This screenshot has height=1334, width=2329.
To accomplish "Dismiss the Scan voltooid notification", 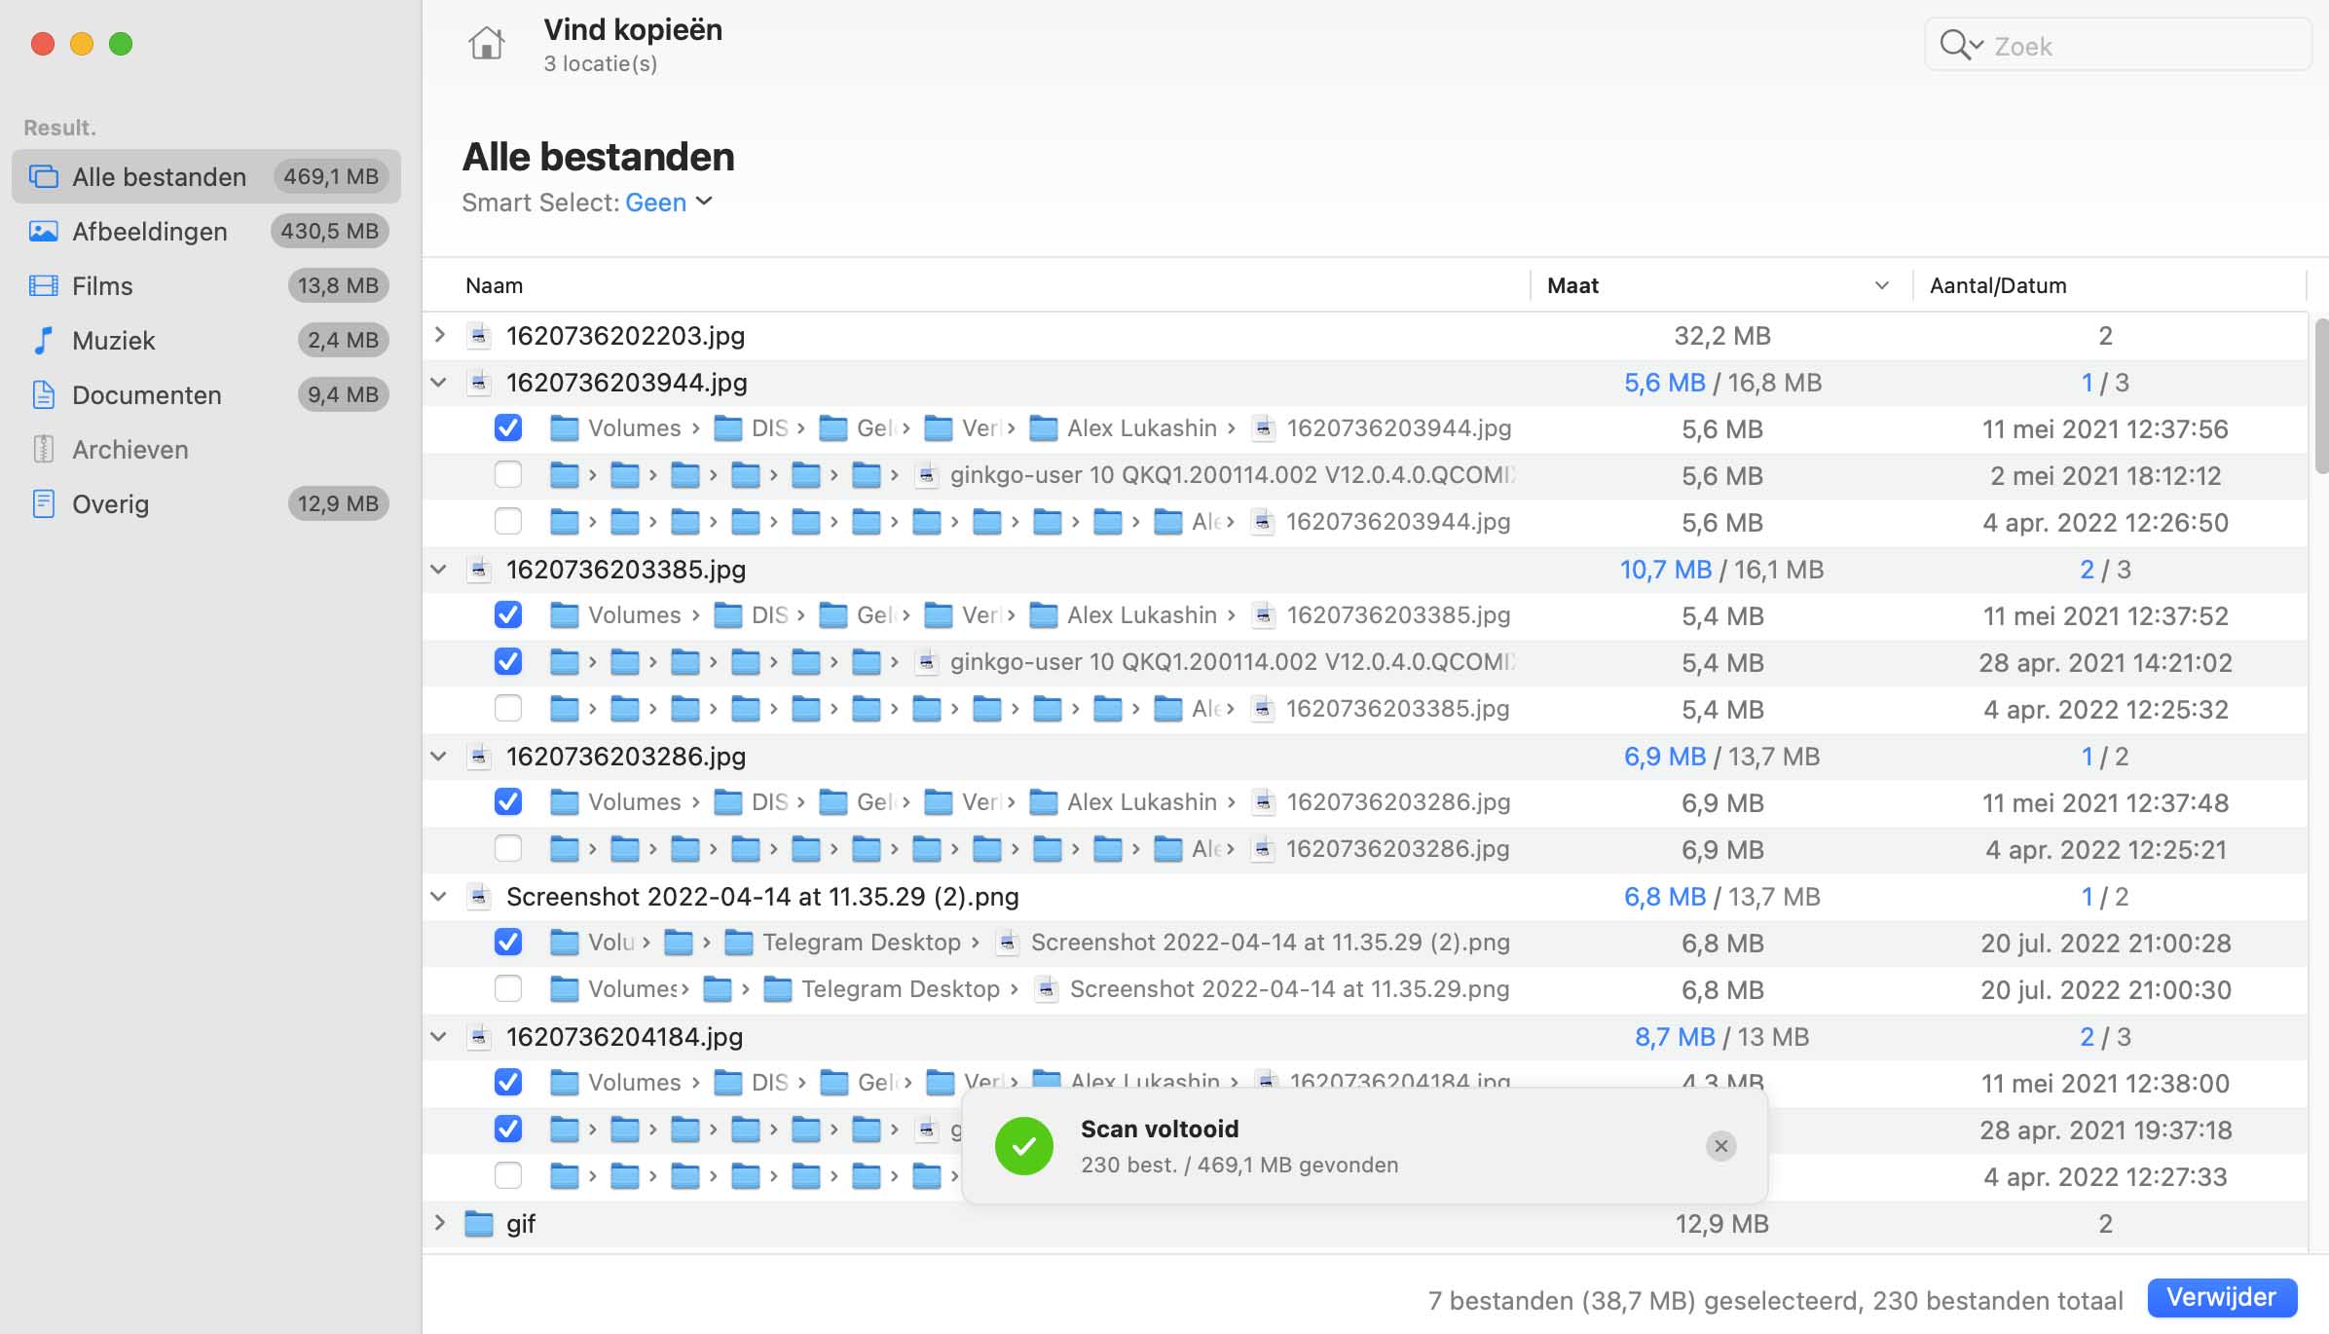I will pyautogui.click(x=1720, y=1146).
